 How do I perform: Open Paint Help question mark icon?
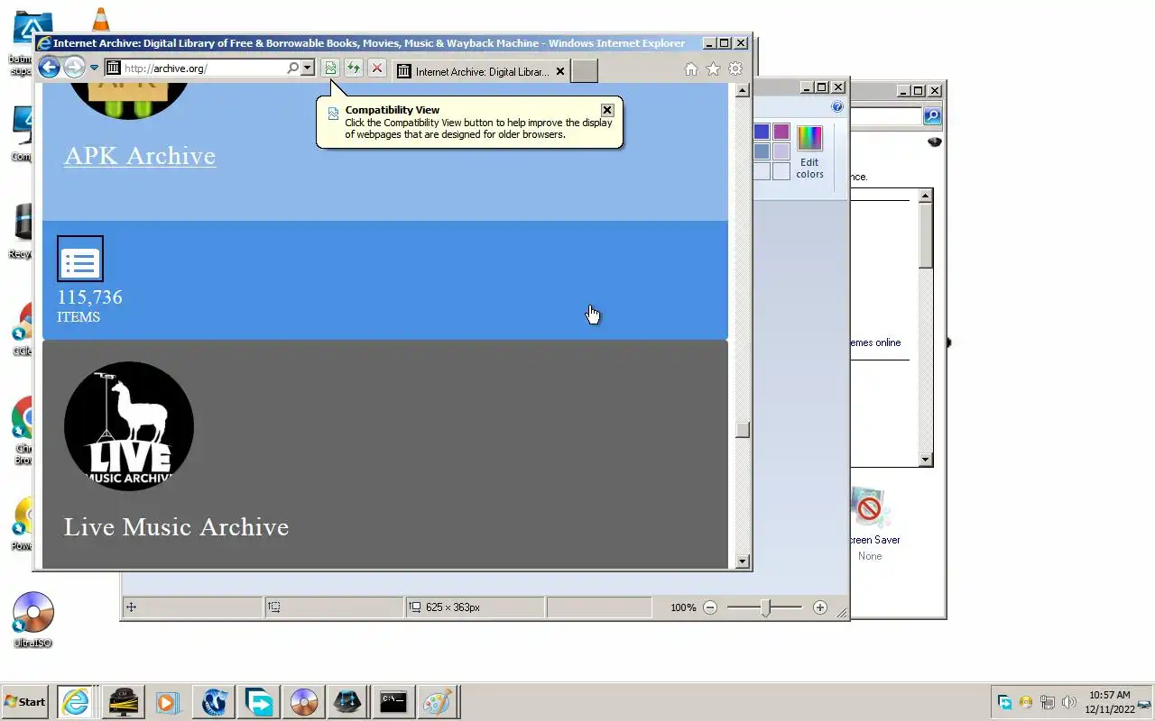pyautogui.click(x=836, y=106)
